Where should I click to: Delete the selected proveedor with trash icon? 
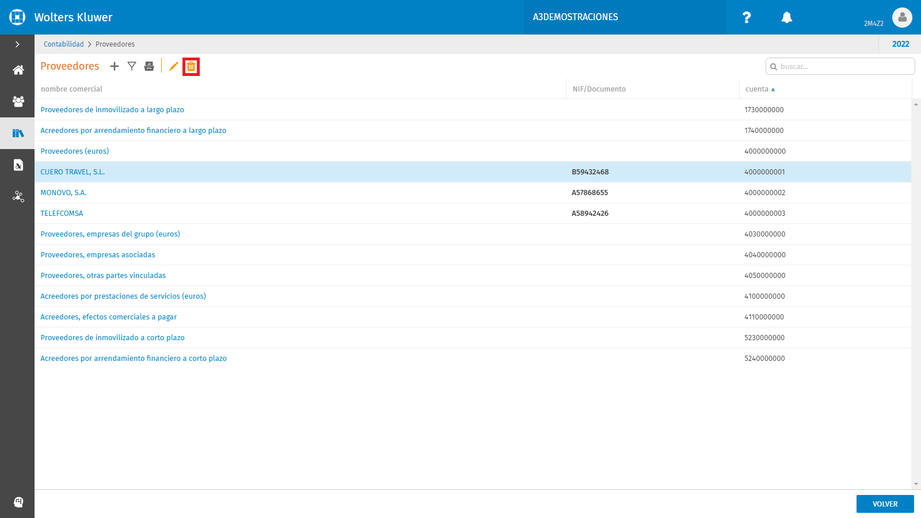191,67
